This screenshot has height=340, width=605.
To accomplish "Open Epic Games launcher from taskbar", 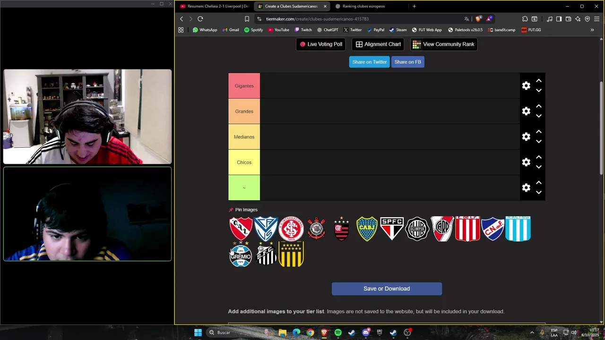I will 380,332.
